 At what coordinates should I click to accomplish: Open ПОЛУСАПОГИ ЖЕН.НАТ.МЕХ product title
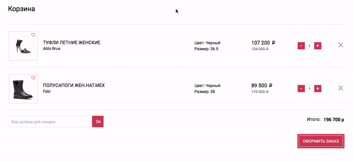pos(74,85)
